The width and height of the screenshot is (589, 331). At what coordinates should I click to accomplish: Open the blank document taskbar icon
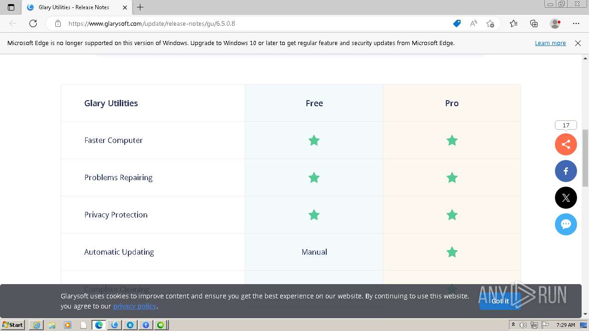83,325
